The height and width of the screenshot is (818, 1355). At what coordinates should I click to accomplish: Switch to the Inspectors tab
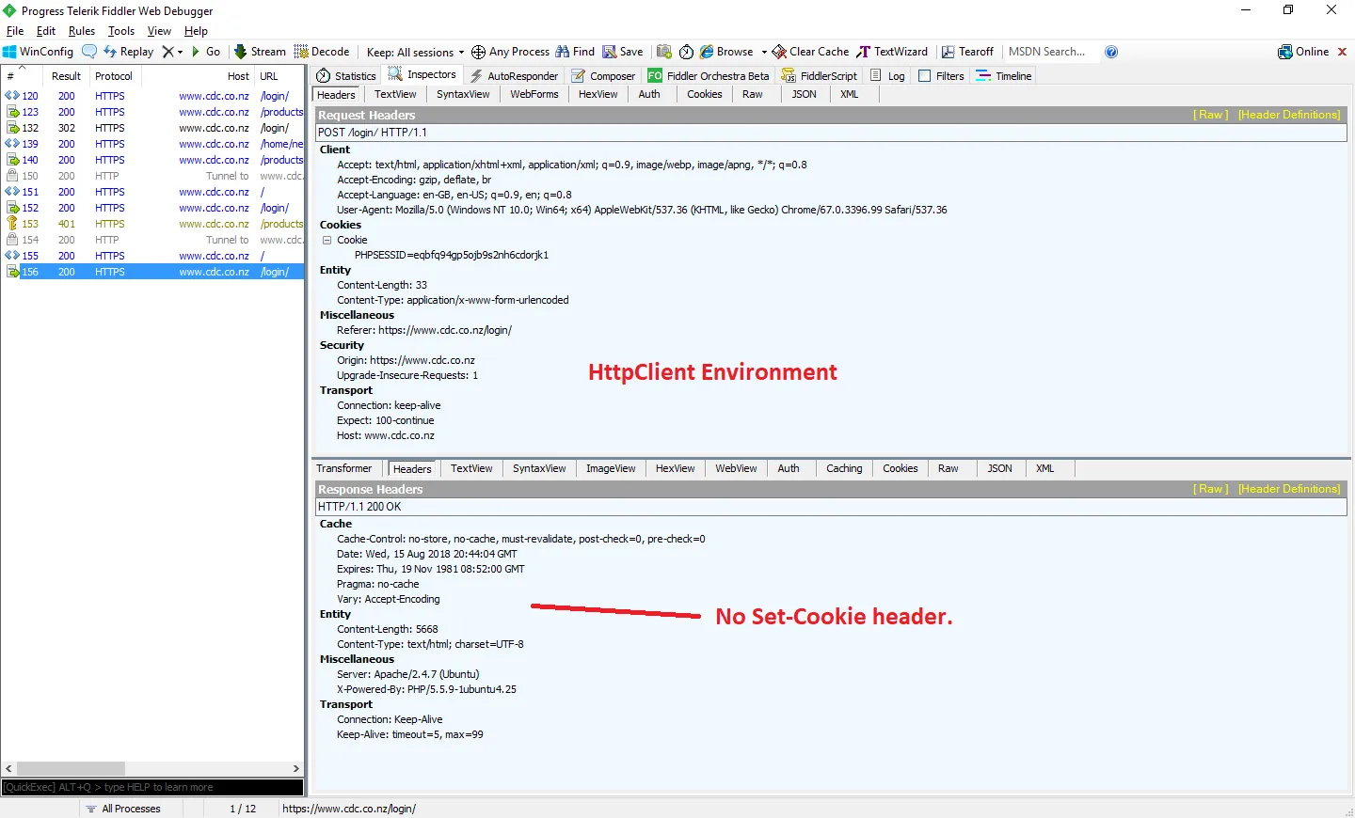pyautogui.click(x=422, y=75)
